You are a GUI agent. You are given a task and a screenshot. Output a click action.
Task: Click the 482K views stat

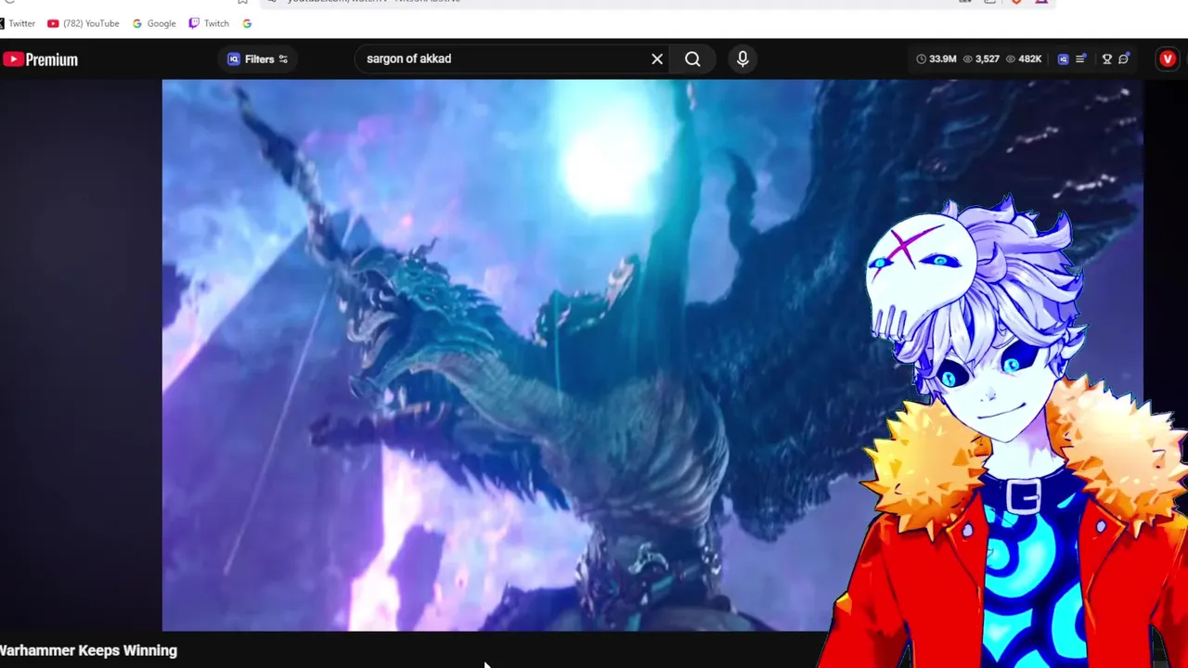coord(1024,59)
